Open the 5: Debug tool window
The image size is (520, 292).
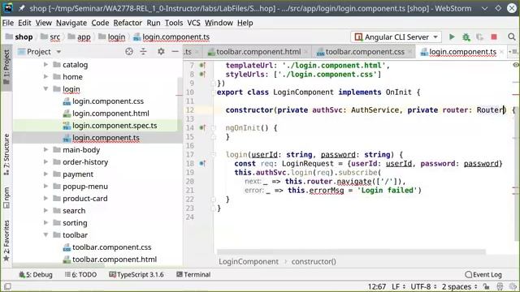click(x=36, y=274)
